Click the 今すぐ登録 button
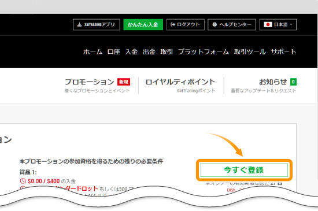The image size is (318, 211). [244, 170]
